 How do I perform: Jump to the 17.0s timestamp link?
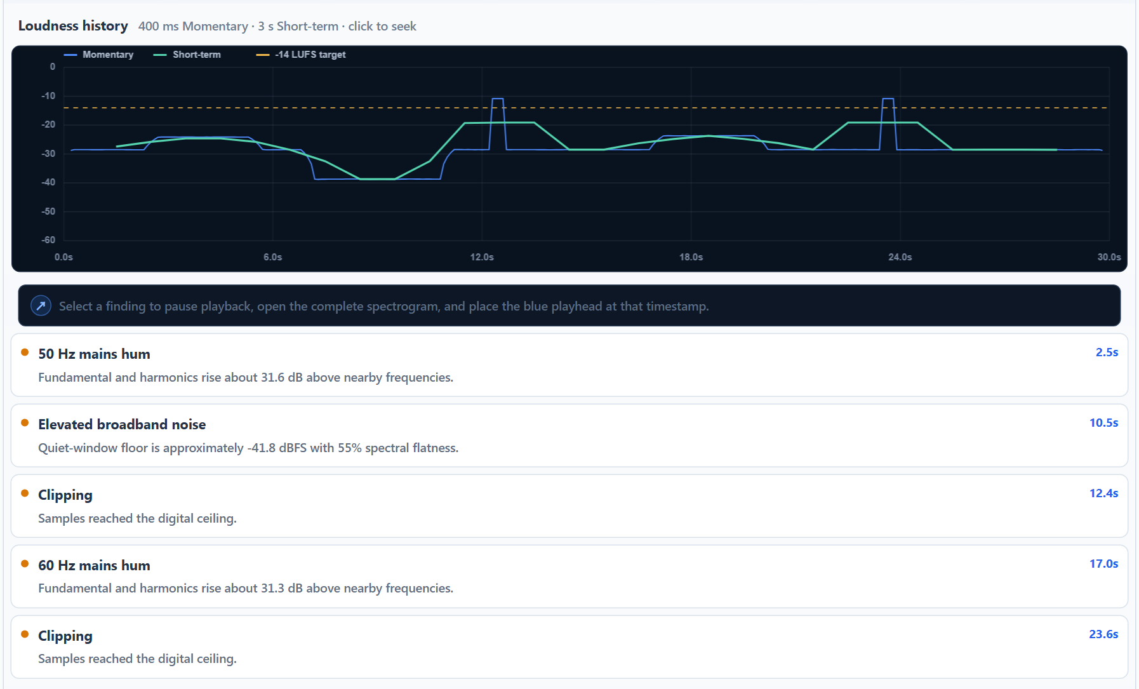click(x=1103, y=564)
